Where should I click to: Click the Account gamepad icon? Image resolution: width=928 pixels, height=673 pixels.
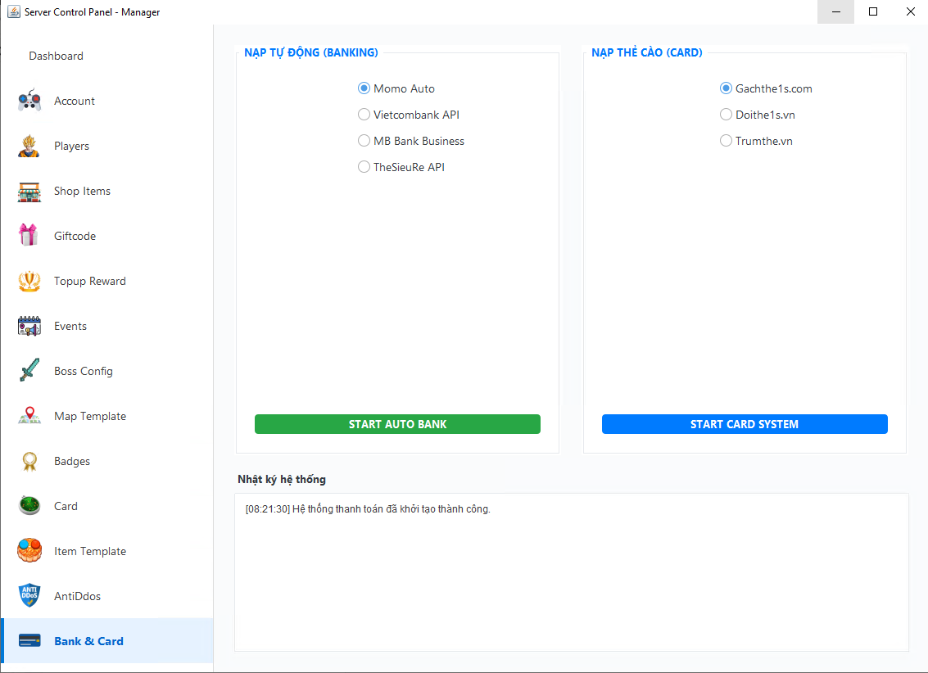(x=29, y=101)
